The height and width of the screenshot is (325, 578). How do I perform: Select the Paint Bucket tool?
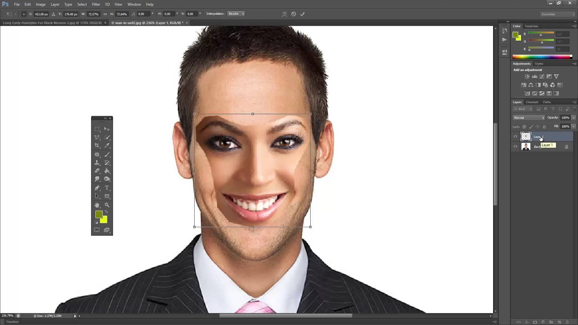point(107,171)
